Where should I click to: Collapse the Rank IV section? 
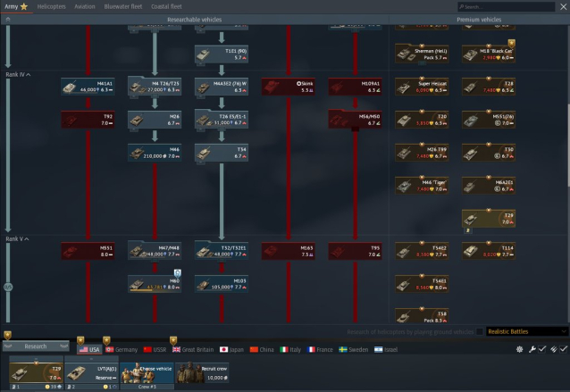[x=18, y=75]
